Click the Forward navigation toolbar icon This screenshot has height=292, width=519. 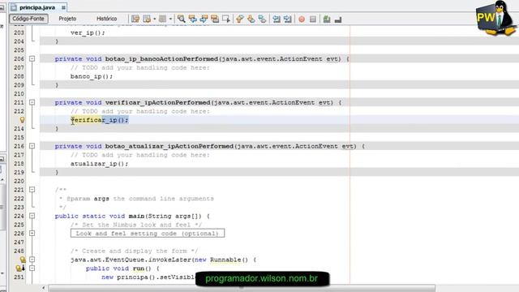tap(162, 19)
